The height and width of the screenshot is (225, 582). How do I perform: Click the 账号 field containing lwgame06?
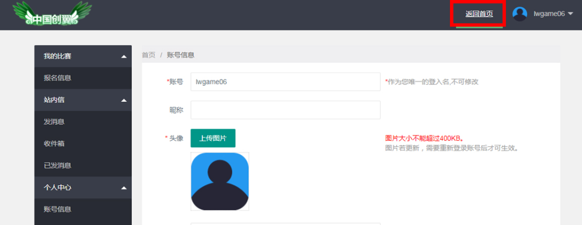(286, 82)
